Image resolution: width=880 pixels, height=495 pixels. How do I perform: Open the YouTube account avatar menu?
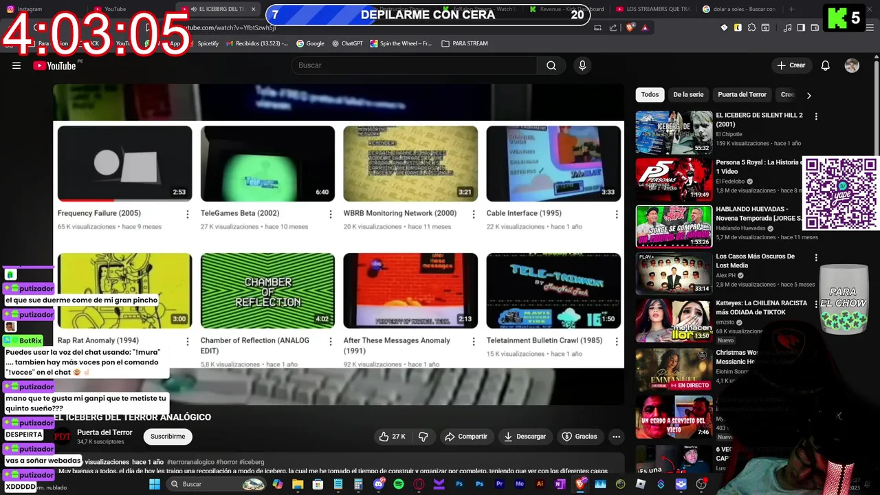852,65
